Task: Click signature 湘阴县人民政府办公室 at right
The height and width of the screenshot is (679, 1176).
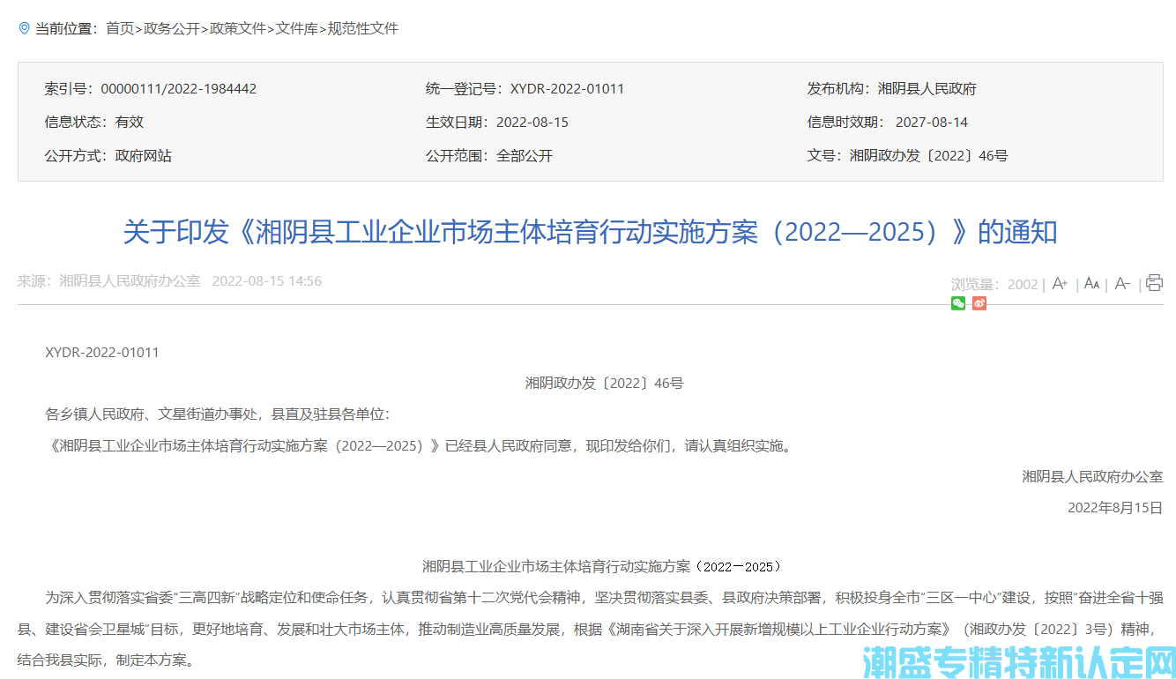Action: pyautogui.click(x=1092, y=477)
